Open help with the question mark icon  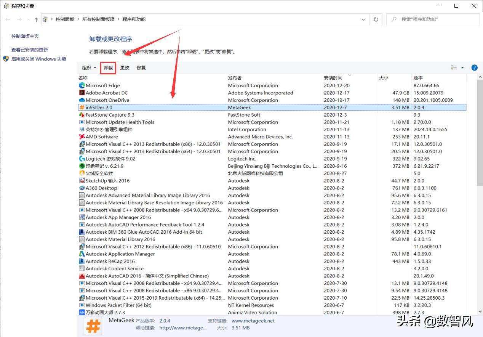tap(474, 67)
